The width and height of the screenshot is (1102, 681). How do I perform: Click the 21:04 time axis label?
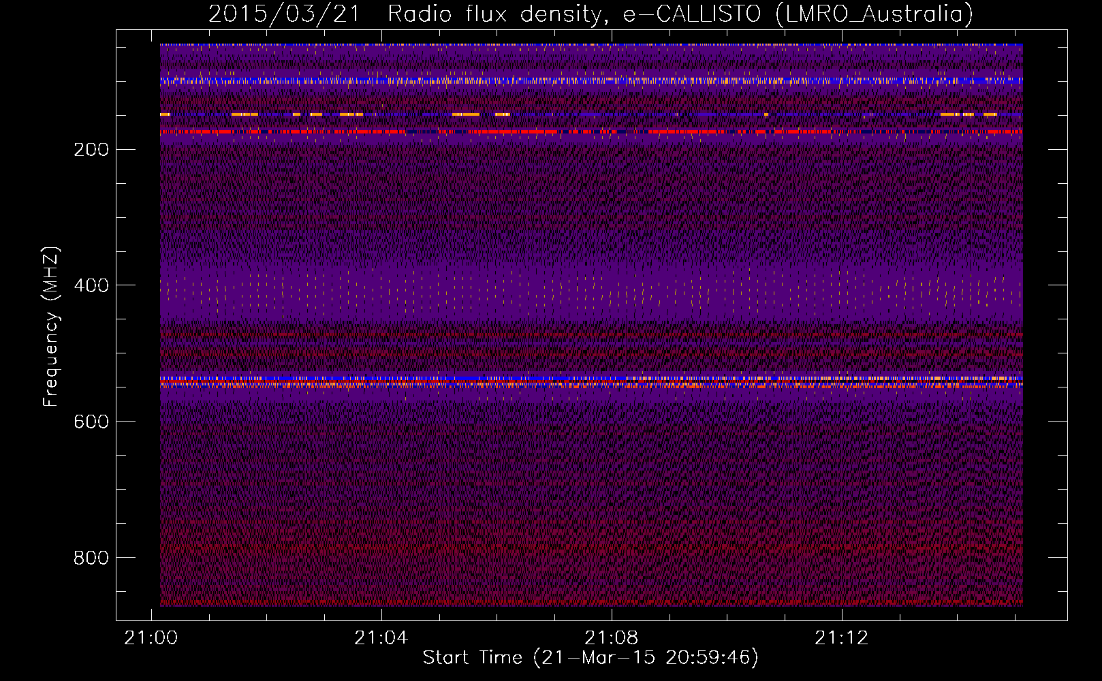point(381,638)
